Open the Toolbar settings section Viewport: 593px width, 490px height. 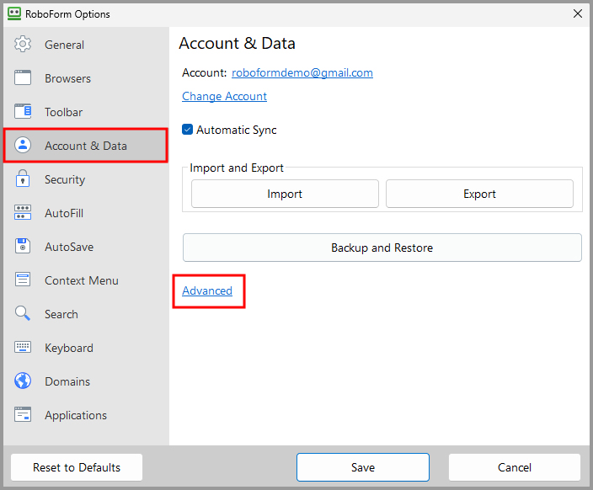tap(87, 112)
